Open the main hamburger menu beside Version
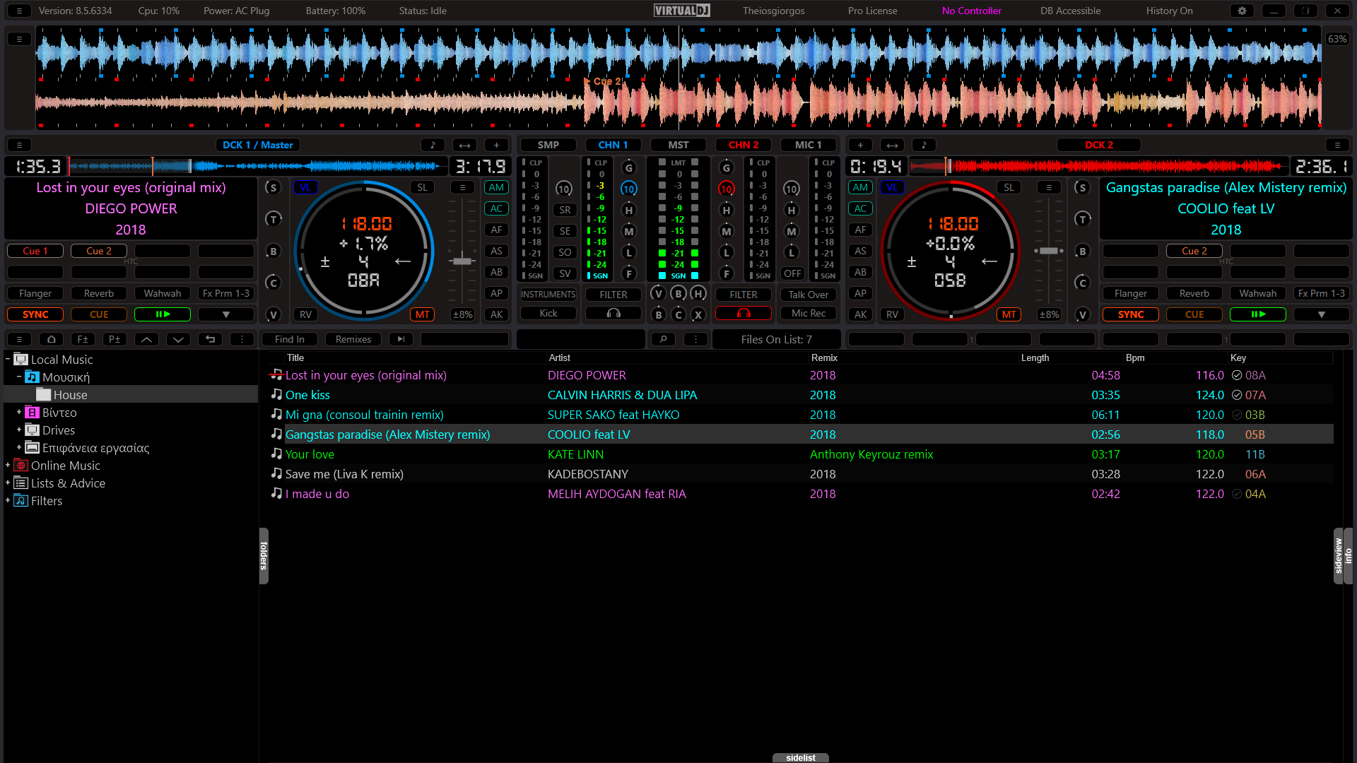Viewport: 1357px width, 763px height. [19, 11]
